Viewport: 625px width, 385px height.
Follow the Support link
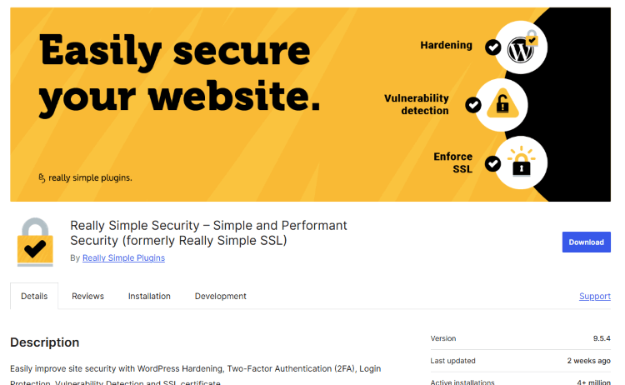[595, 296]
